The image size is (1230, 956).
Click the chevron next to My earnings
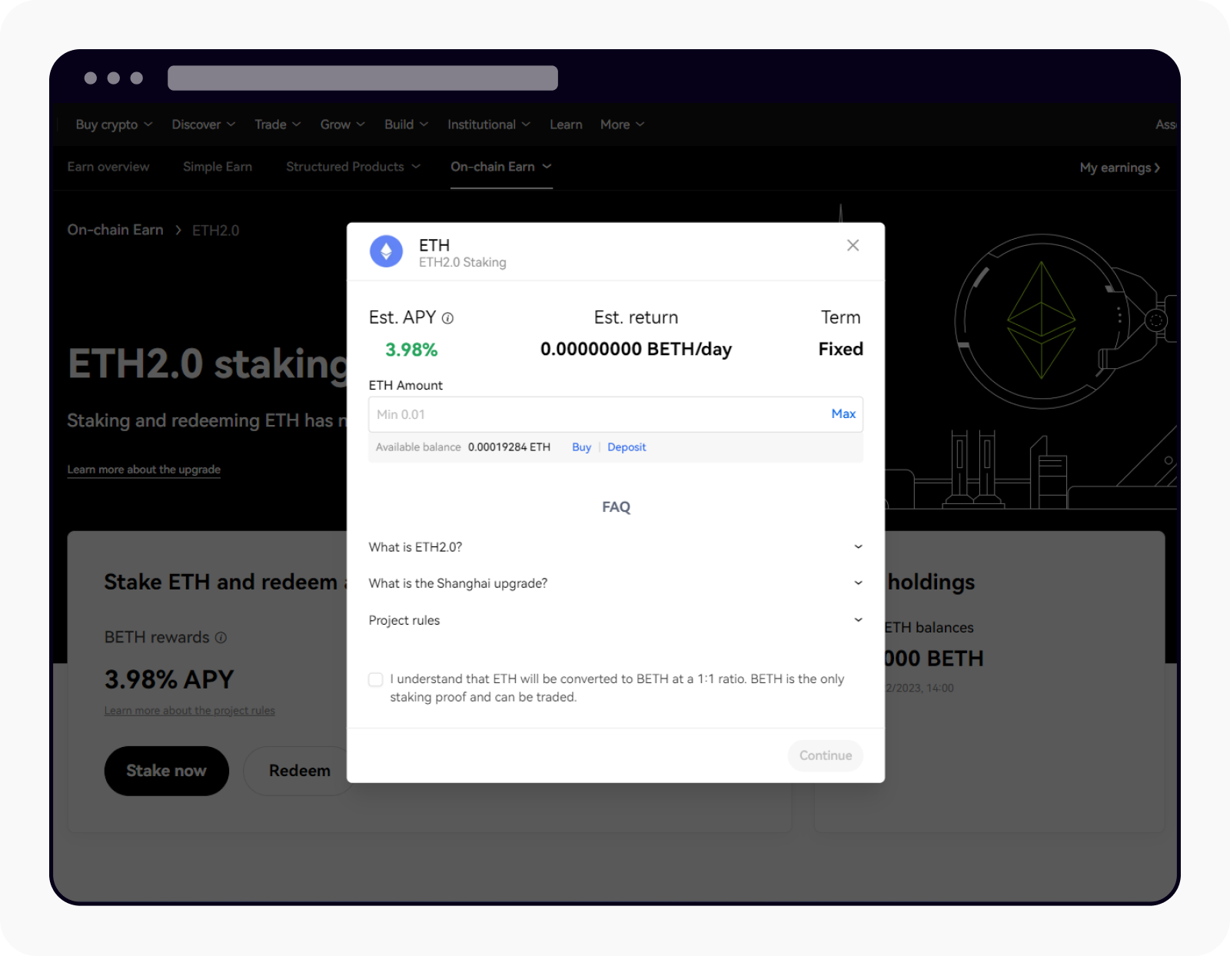tap(1155, 168)
